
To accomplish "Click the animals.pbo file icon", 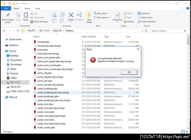I will click(35, 42).
